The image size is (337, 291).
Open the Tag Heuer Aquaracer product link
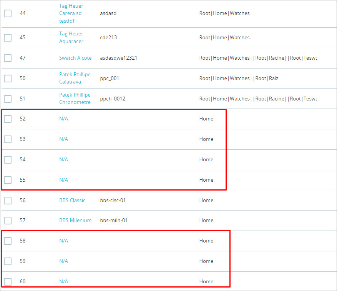(71, 37)
